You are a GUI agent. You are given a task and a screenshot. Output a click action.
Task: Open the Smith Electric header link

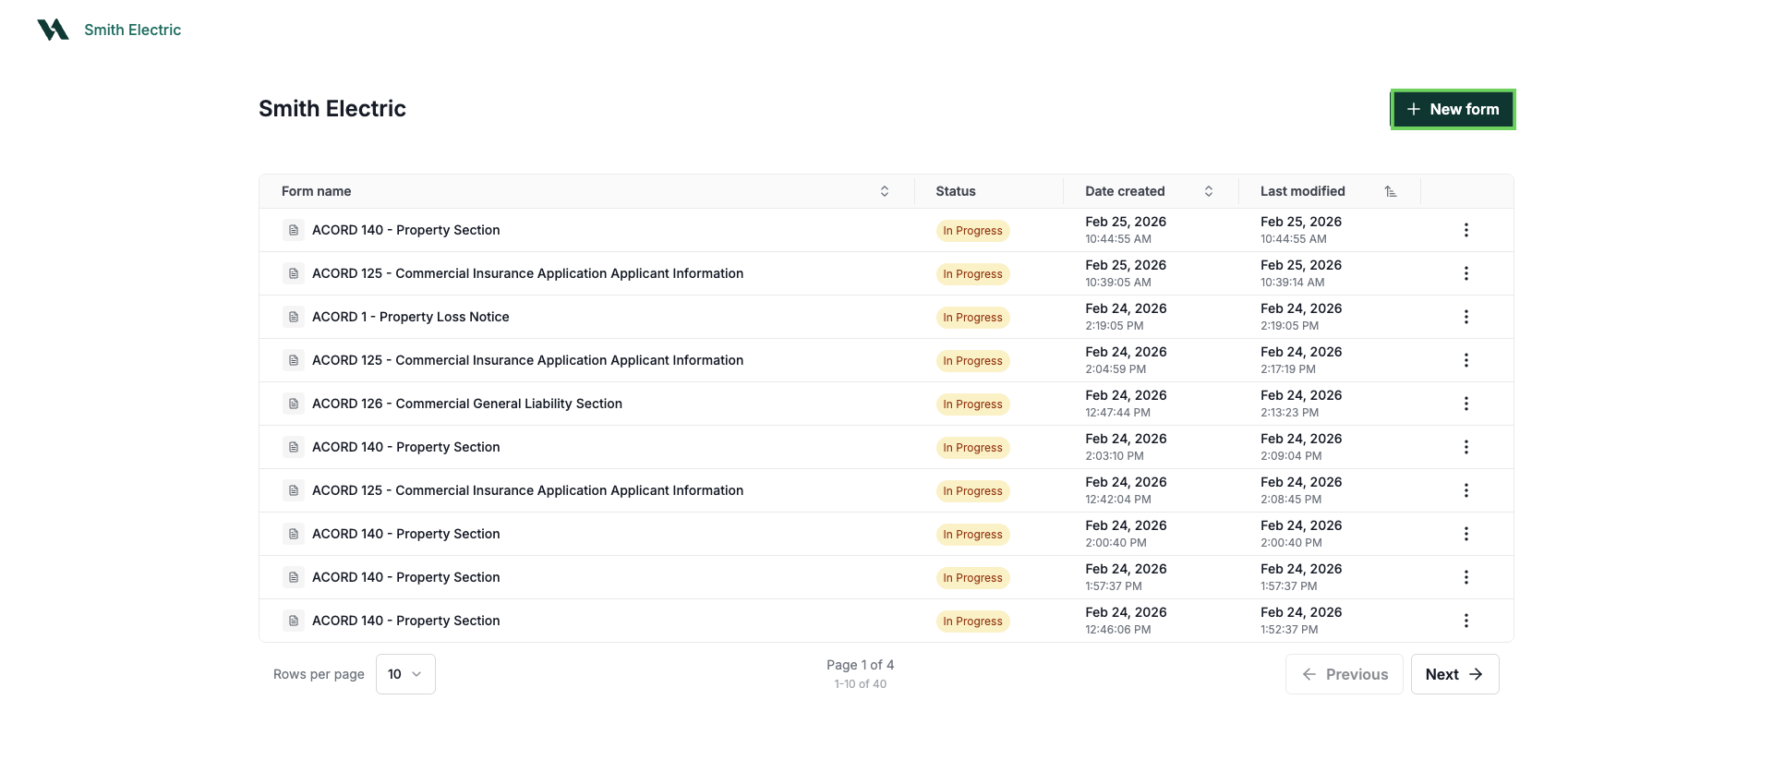click(132, 30)
